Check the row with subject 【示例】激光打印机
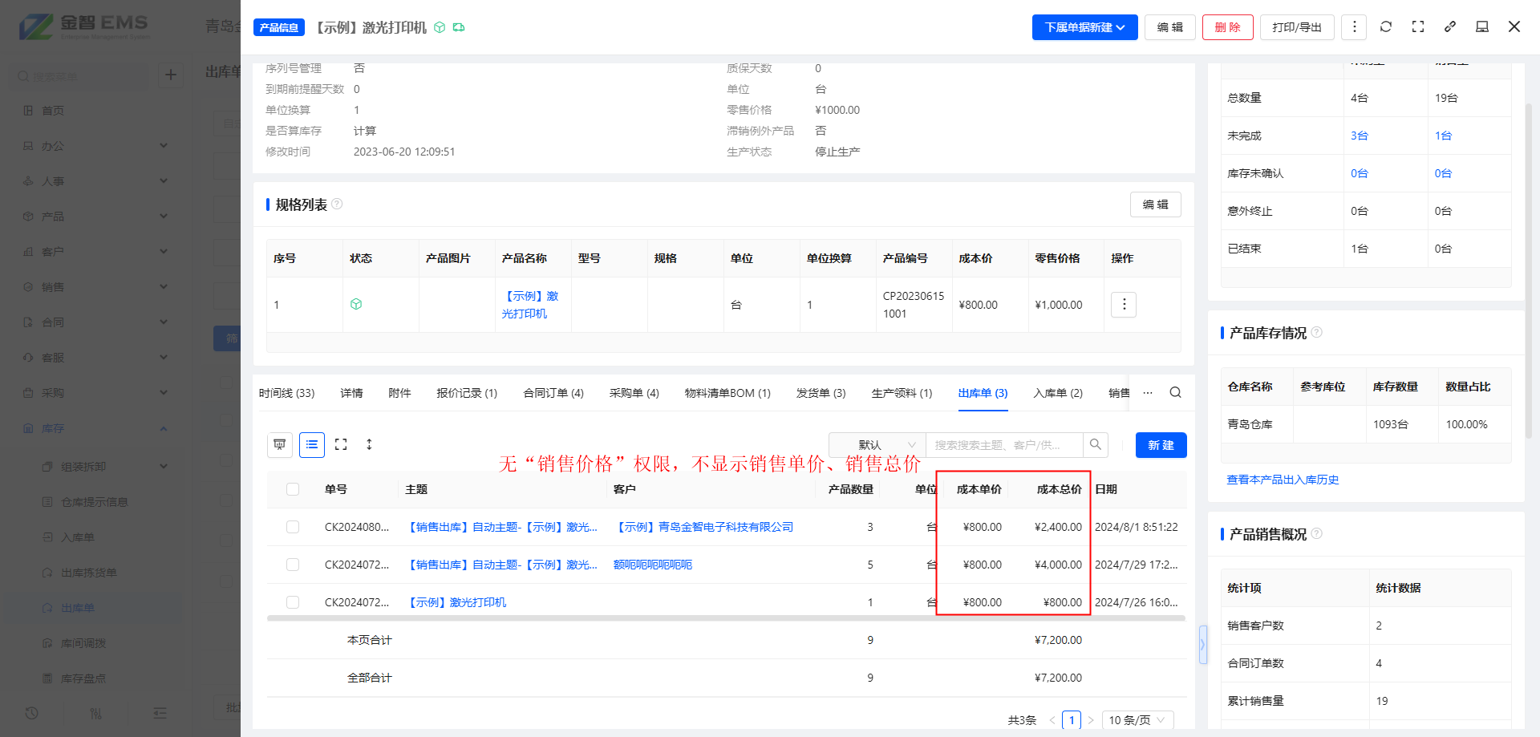Image resolution: width=1540 pixels, height=737 pixels. [x=293, y=602]
